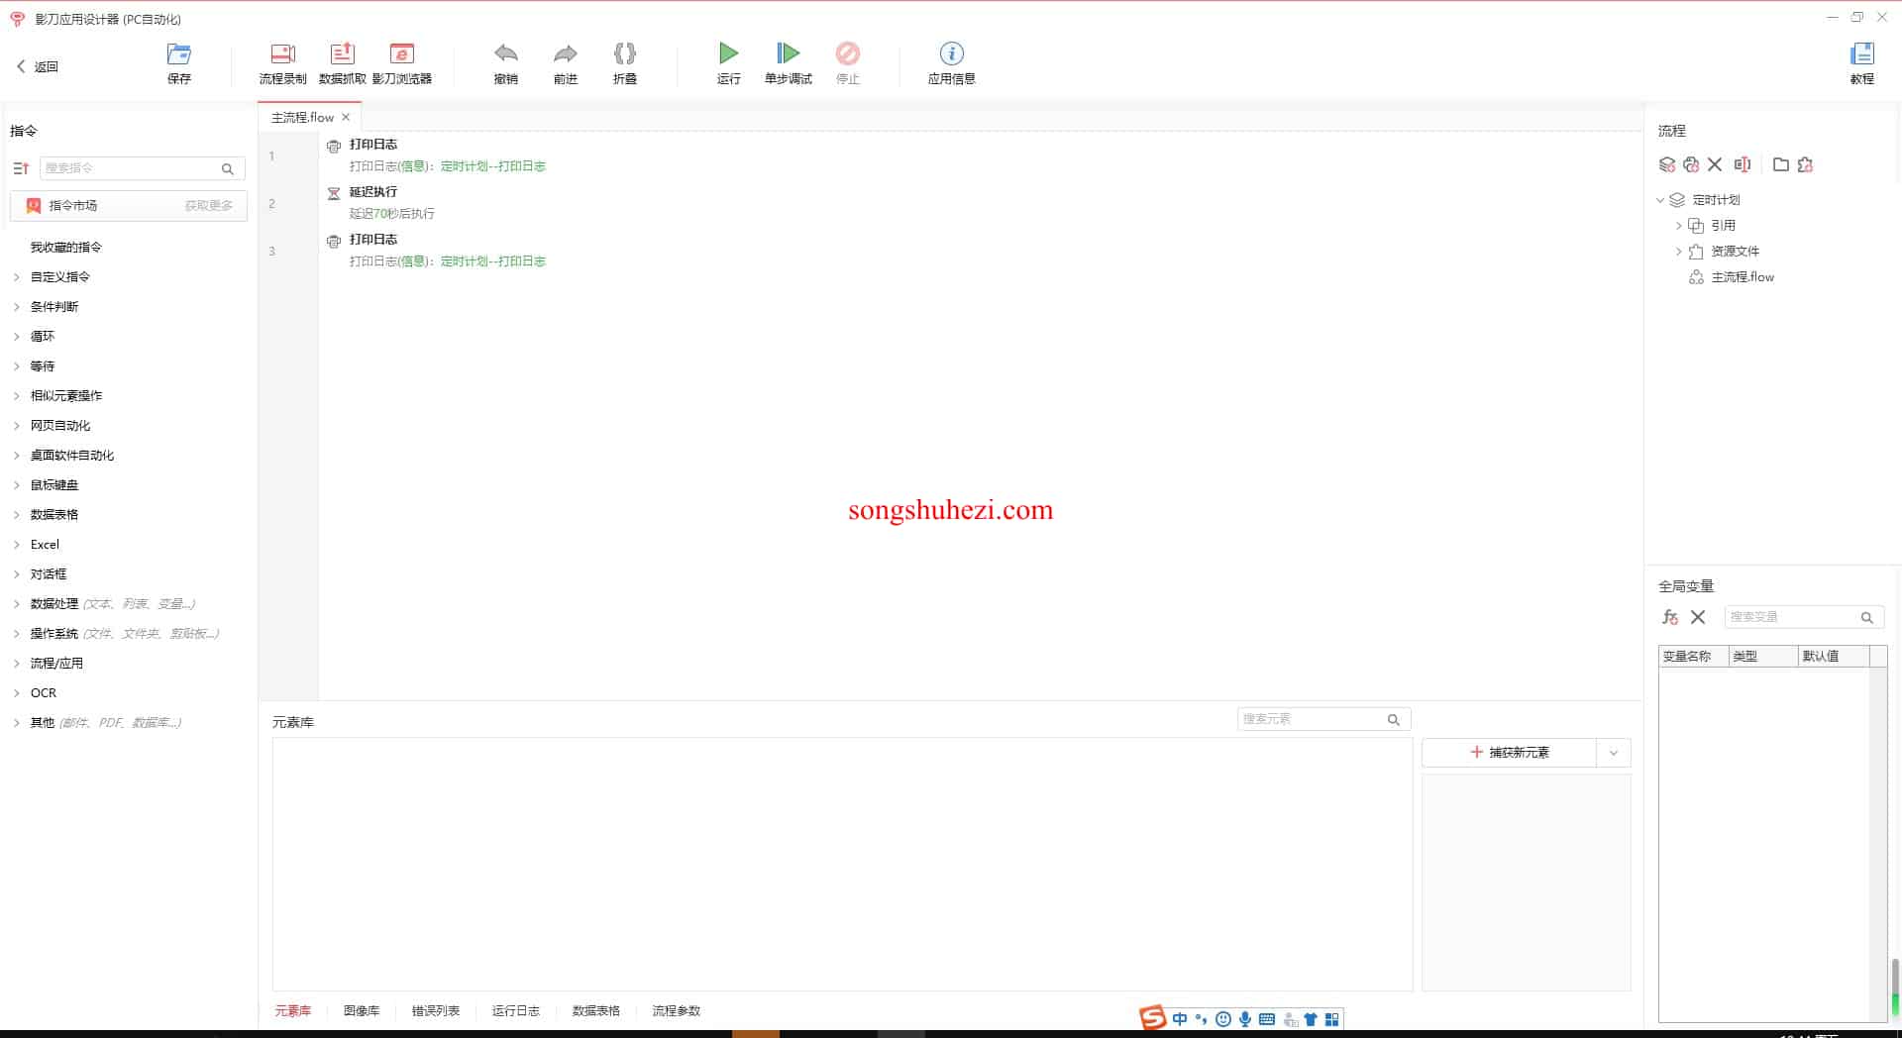The image size is (1902, 1038).
Task: Click 捕获新元素 capture button
Action: point(1509,753)
